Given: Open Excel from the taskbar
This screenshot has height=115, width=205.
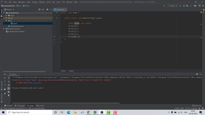Looking at the screenshot, I should coord(95,112).
